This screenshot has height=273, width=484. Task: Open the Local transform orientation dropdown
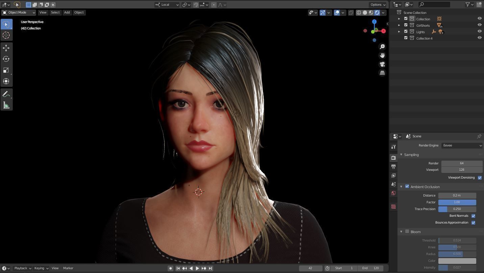(167, 5)
